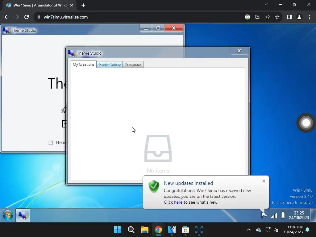View site info lock icon
This screenshot has height=237, width=316.
pyautogui.click(x=39, y=17)
